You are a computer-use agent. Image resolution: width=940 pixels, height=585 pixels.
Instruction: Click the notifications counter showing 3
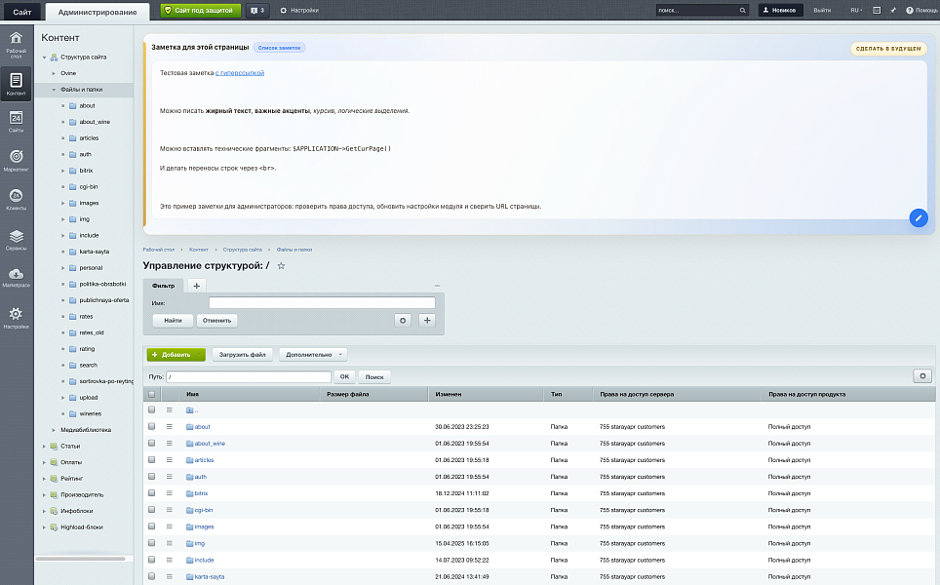tap(257, 10)
